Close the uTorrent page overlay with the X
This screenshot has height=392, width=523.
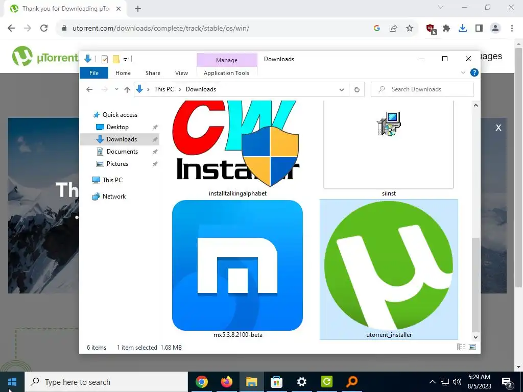point(498,128)
